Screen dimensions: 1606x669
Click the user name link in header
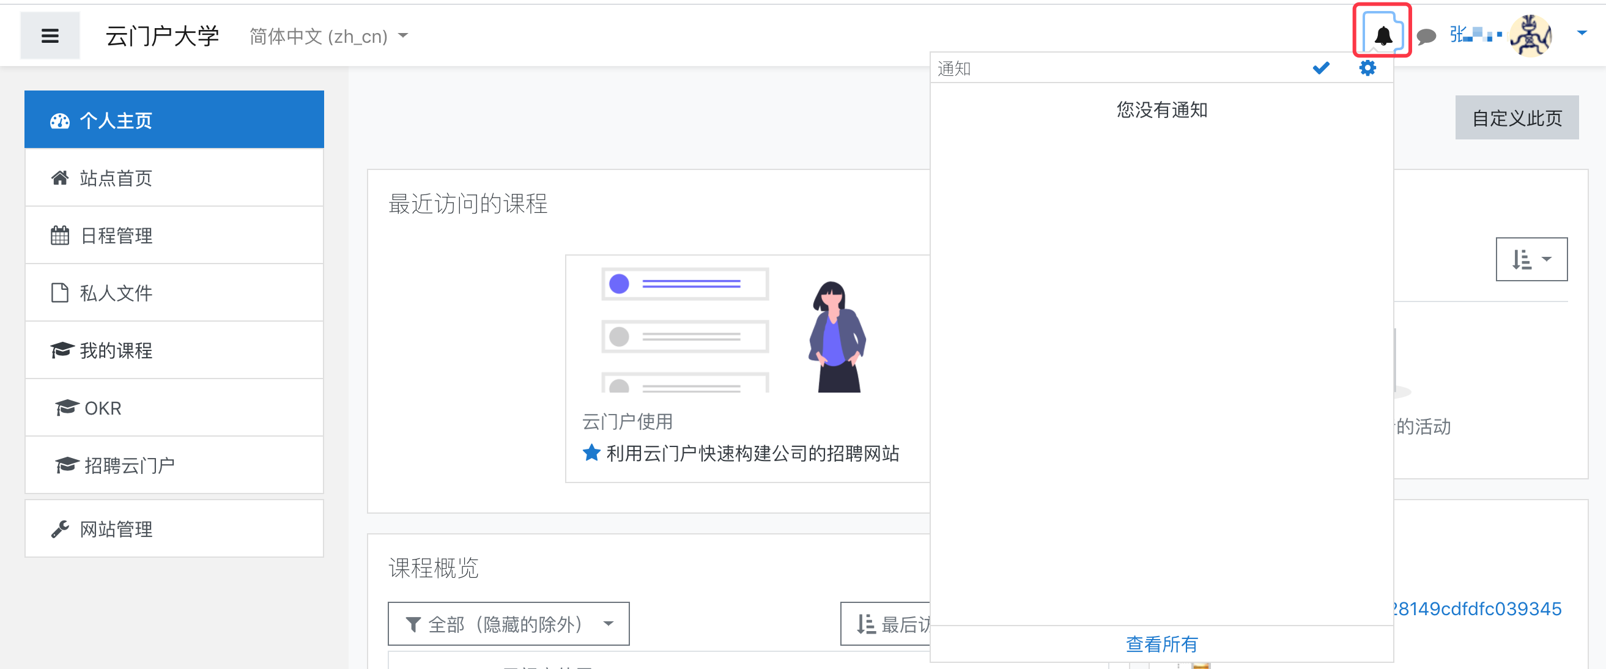click(x=1475, y=34)
